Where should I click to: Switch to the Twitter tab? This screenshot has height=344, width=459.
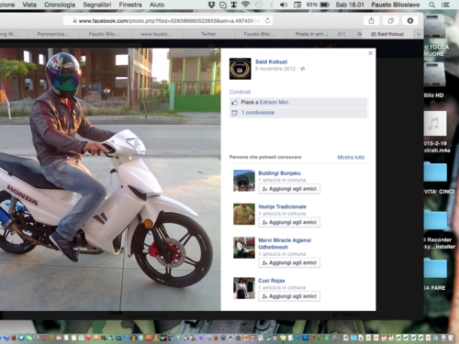(208, 34)
